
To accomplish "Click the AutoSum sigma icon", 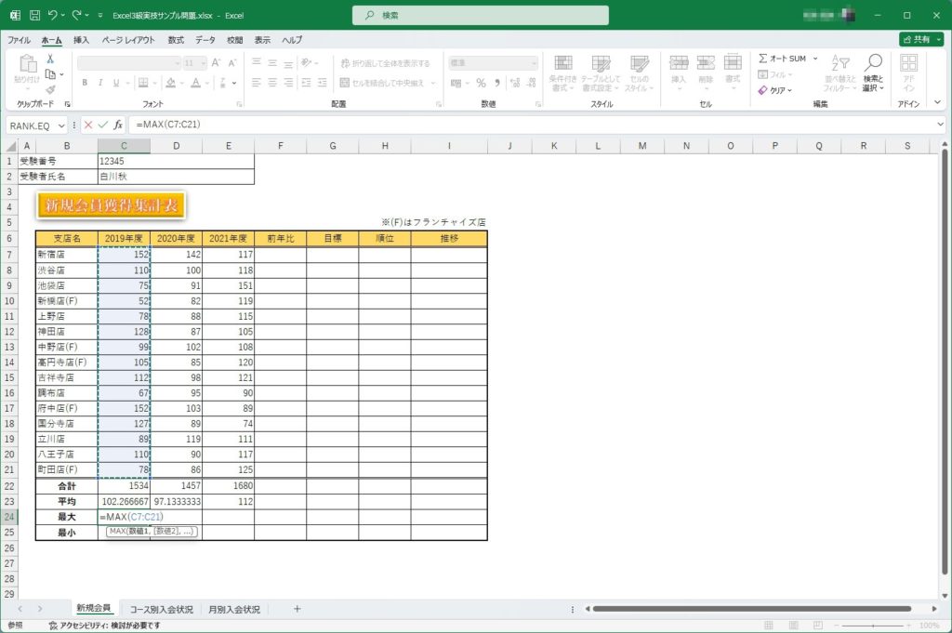I will [x=763, y=59].
